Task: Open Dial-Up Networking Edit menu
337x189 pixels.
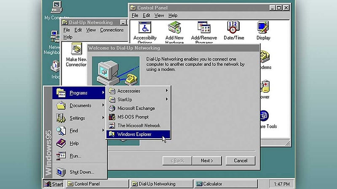Action: coord(78,30)
